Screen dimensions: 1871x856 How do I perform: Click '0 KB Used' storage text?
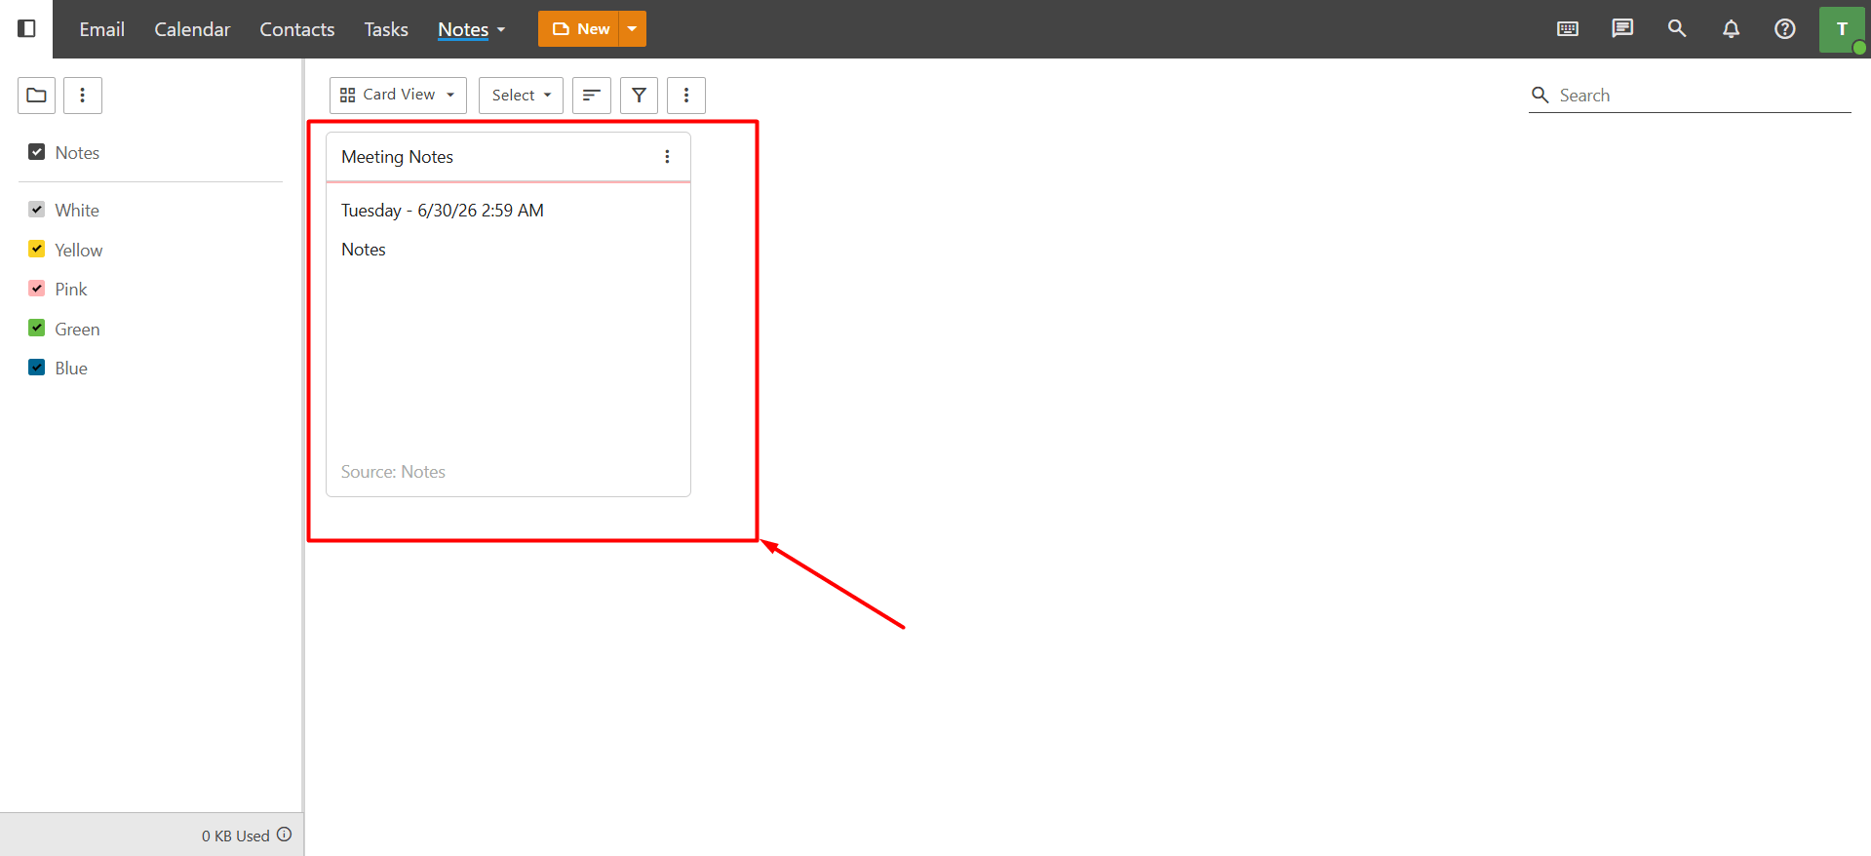click(236, 836)
